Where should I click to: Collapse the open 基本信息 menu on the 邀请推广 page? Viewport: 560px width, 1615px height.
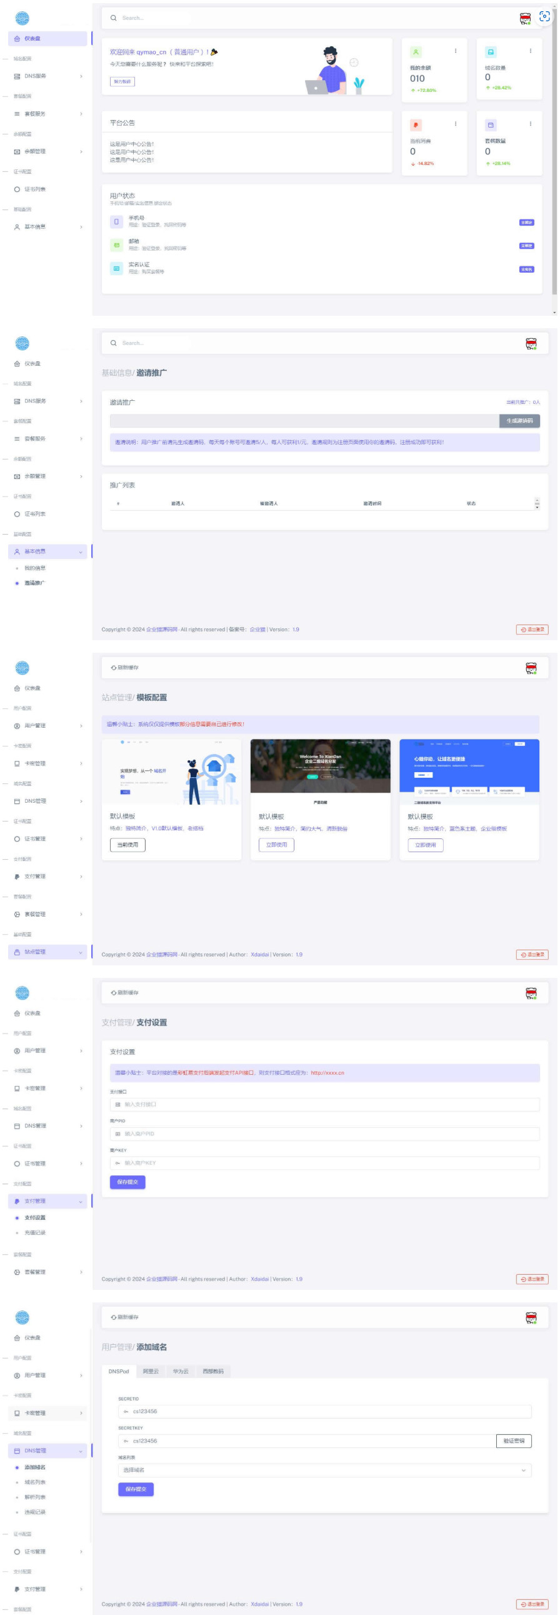pyautogui.click(x=81, y=551)
